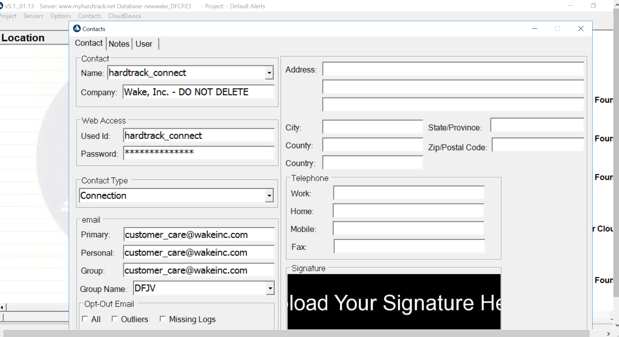
Task: Open the CloudDevice menu
Action: [x=125, y=16]
